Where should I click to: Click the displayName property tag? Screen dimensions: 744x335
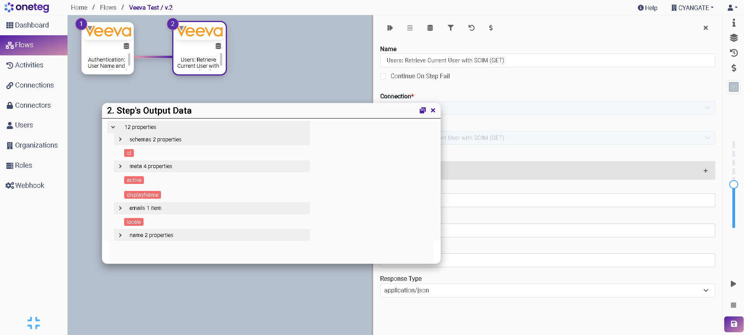pos(142,195)
